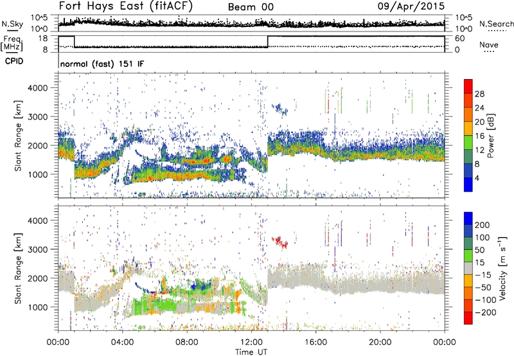Click the frequency step-up line at 13:00
The width and height of the screenshot is (514, 356).
268,42
